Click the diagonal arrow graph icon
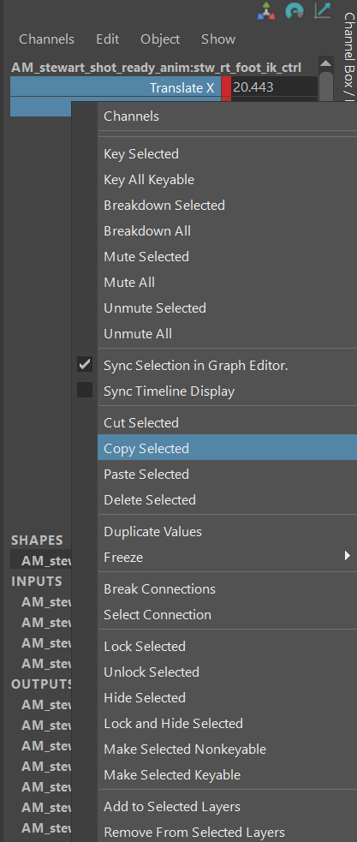The height and width of the screenshot is (842, 357). coord(322,11)
